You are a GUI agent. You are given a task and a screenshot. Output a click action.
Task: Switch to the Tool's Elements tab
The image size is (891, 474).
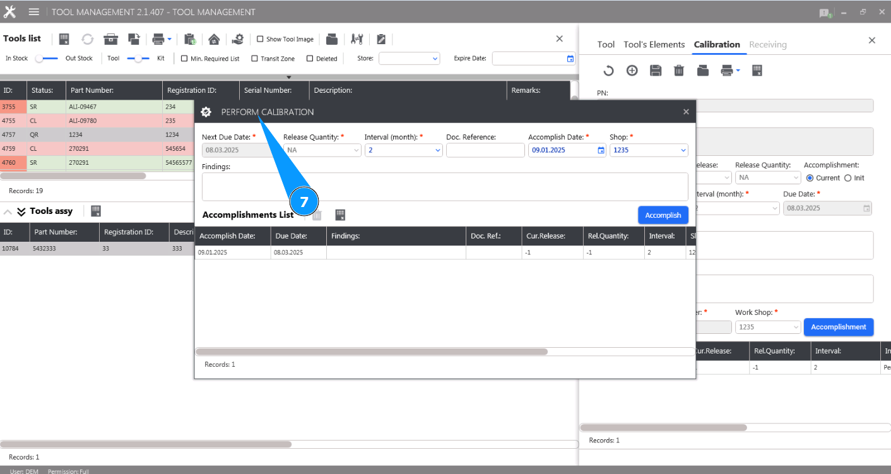(x=654, y=45)
